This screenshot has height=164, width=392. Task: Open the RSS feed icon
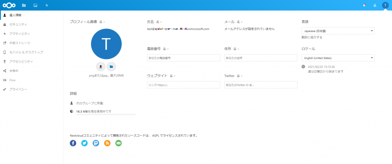[x=107, y=143]
